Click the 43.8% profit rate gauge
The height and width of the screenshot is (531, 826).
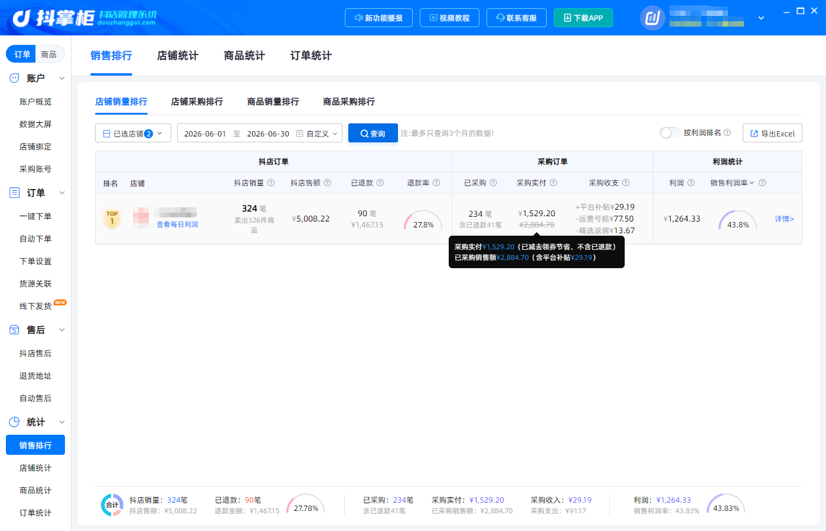[738, 220]
